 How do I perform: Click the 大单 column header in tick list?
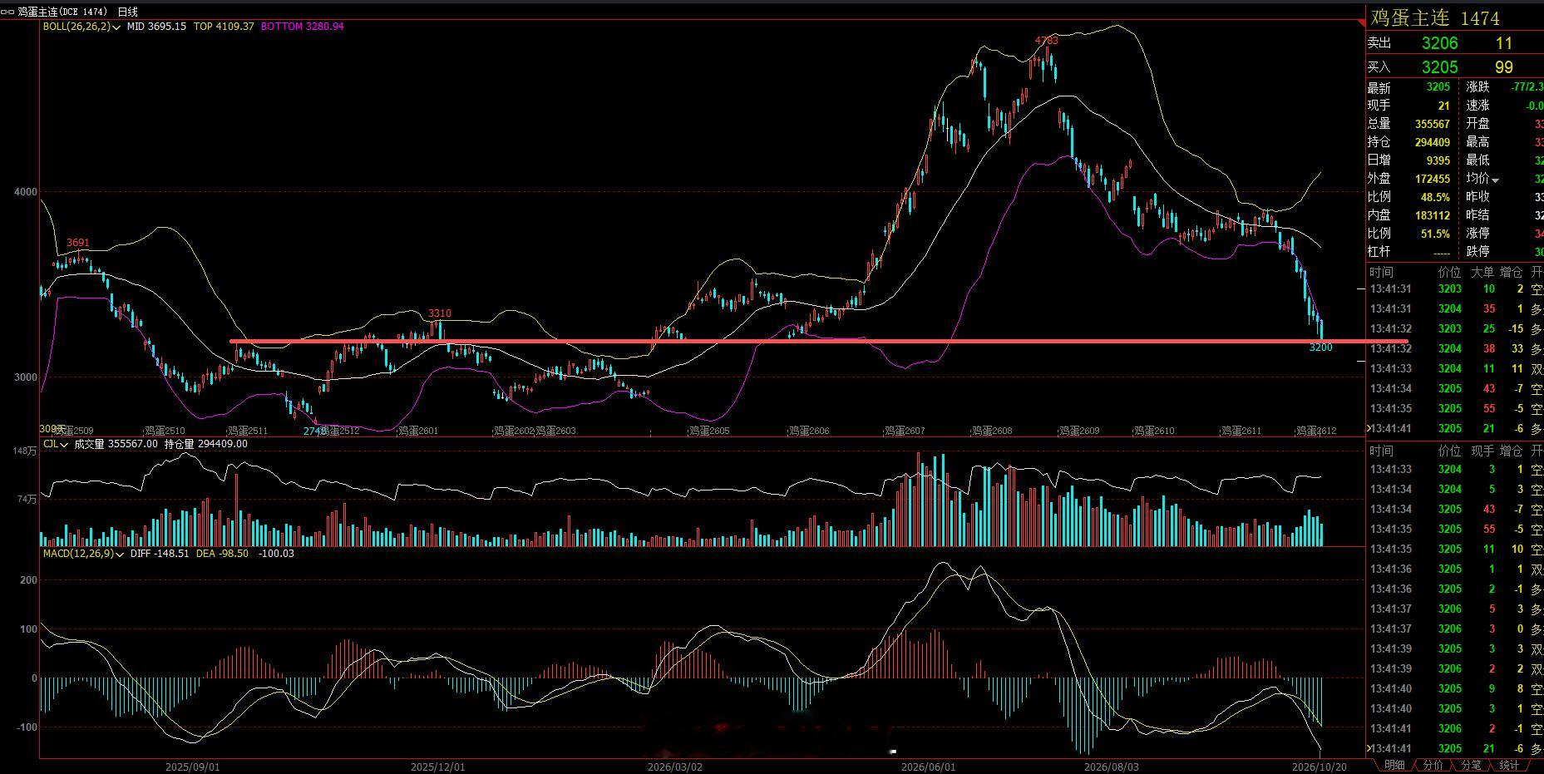pyautogui.click(x=1482, y=273)
